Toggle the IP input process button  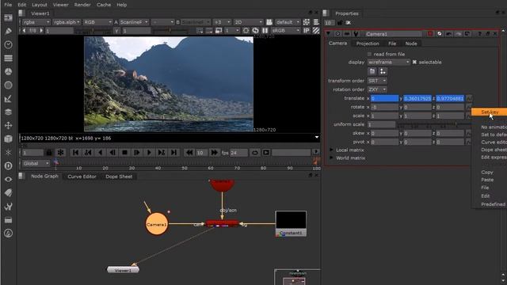point(307,30)
